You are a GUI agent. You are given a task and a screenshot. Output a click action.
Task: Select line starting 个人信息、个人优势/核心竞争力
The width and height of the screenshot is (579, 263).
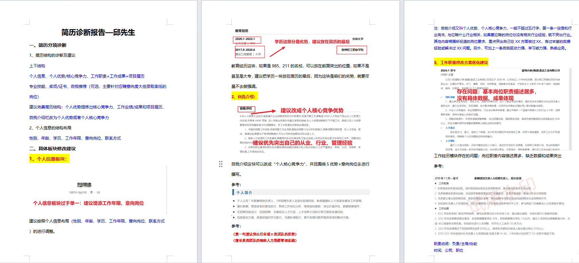pyautogui.click(x=87, y=76)
